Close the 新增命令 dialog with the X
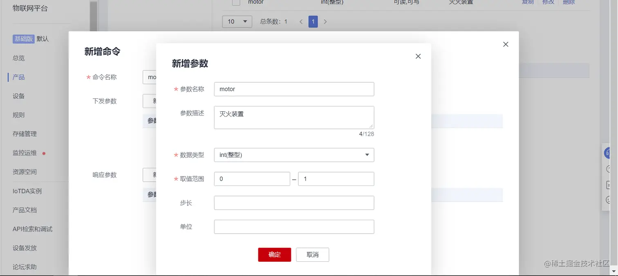This screenshot has height=276, width=618. [506, 44]
